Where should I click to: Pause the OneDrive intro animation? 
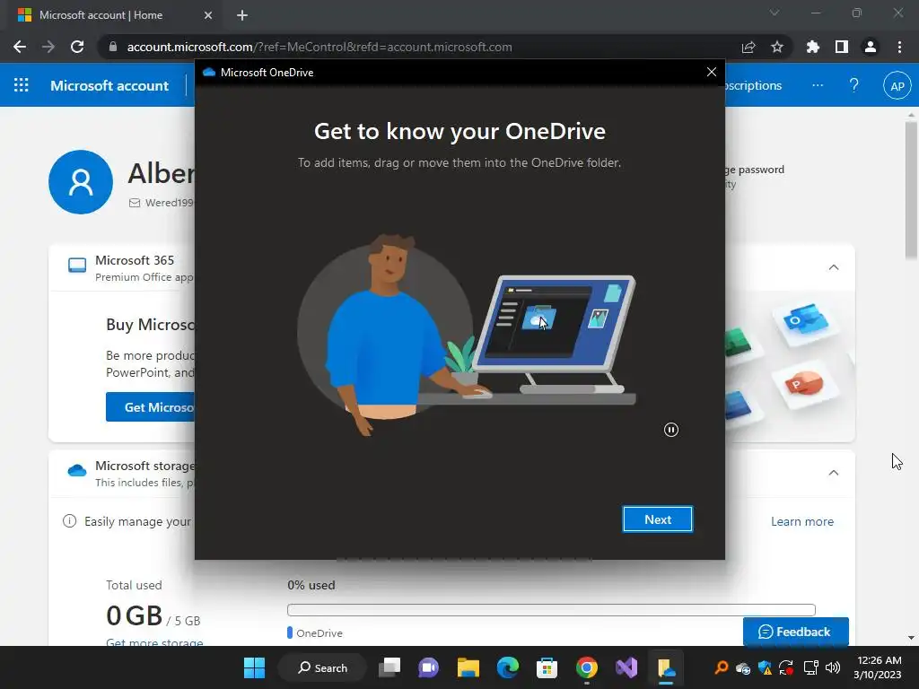coord(671,430)
